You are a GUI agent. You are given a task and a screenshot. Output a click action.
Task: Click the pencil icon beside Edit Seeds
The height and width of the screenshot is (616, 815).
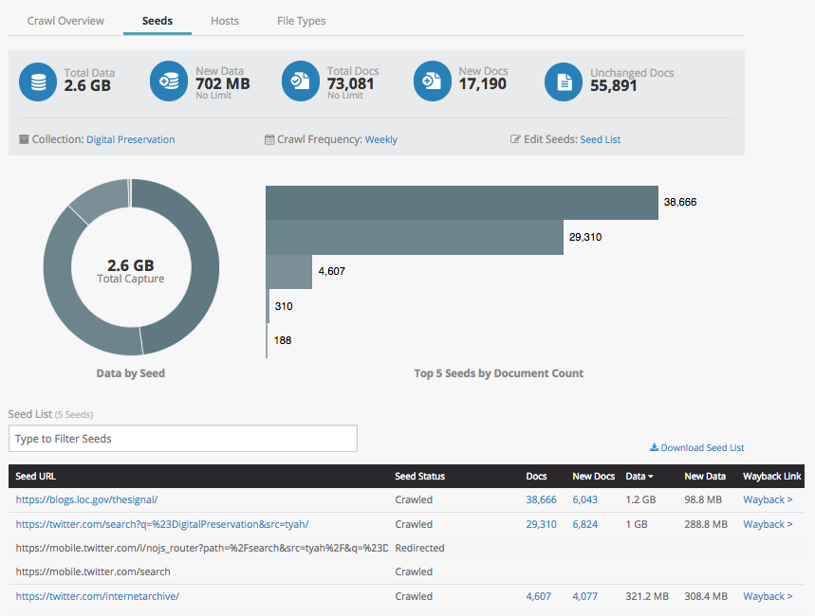click(x=515, y=139)
